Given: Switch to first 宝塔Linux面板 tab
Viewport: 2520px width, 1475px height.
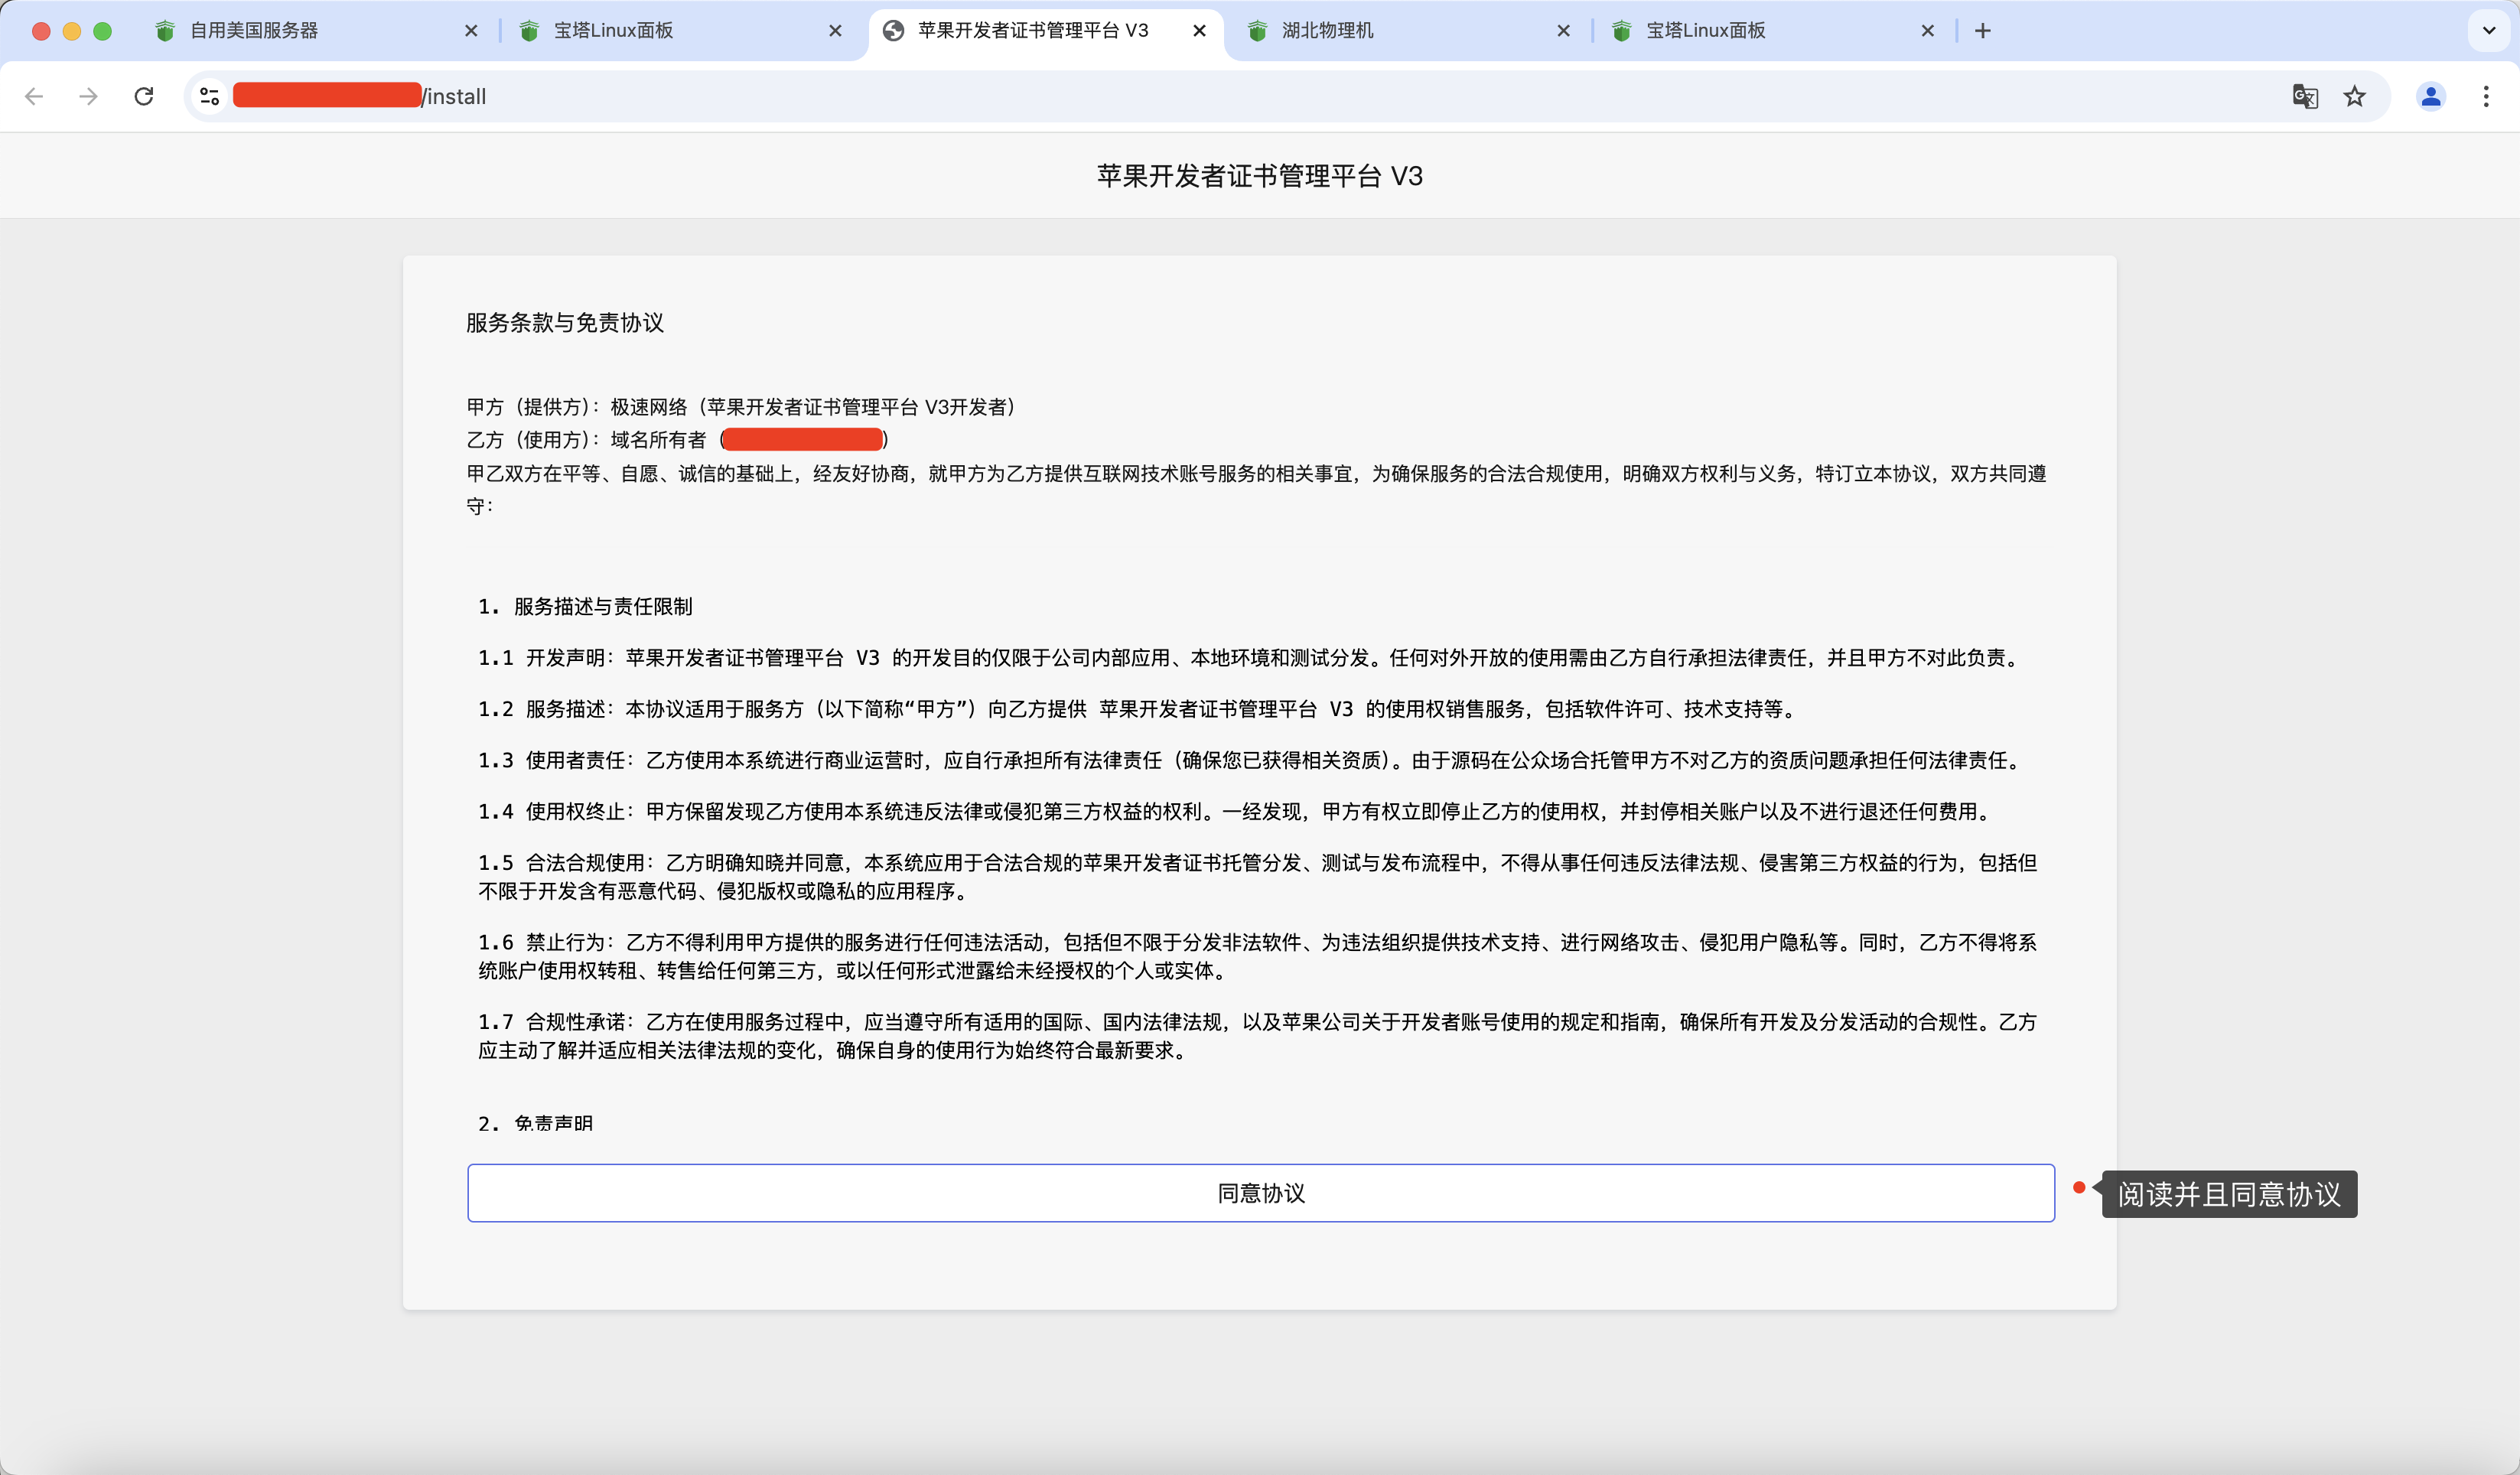Looking at the screenshot, I should tap(682, 31).
